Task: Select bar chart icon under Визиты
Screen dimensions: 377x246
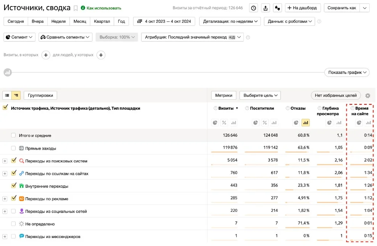Action: [234, 123]
